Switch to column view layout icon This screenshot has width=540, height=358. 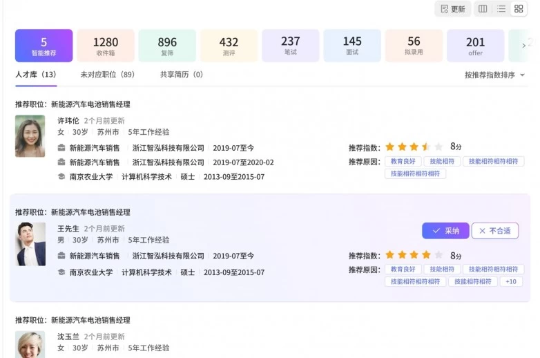coord(483,9)
